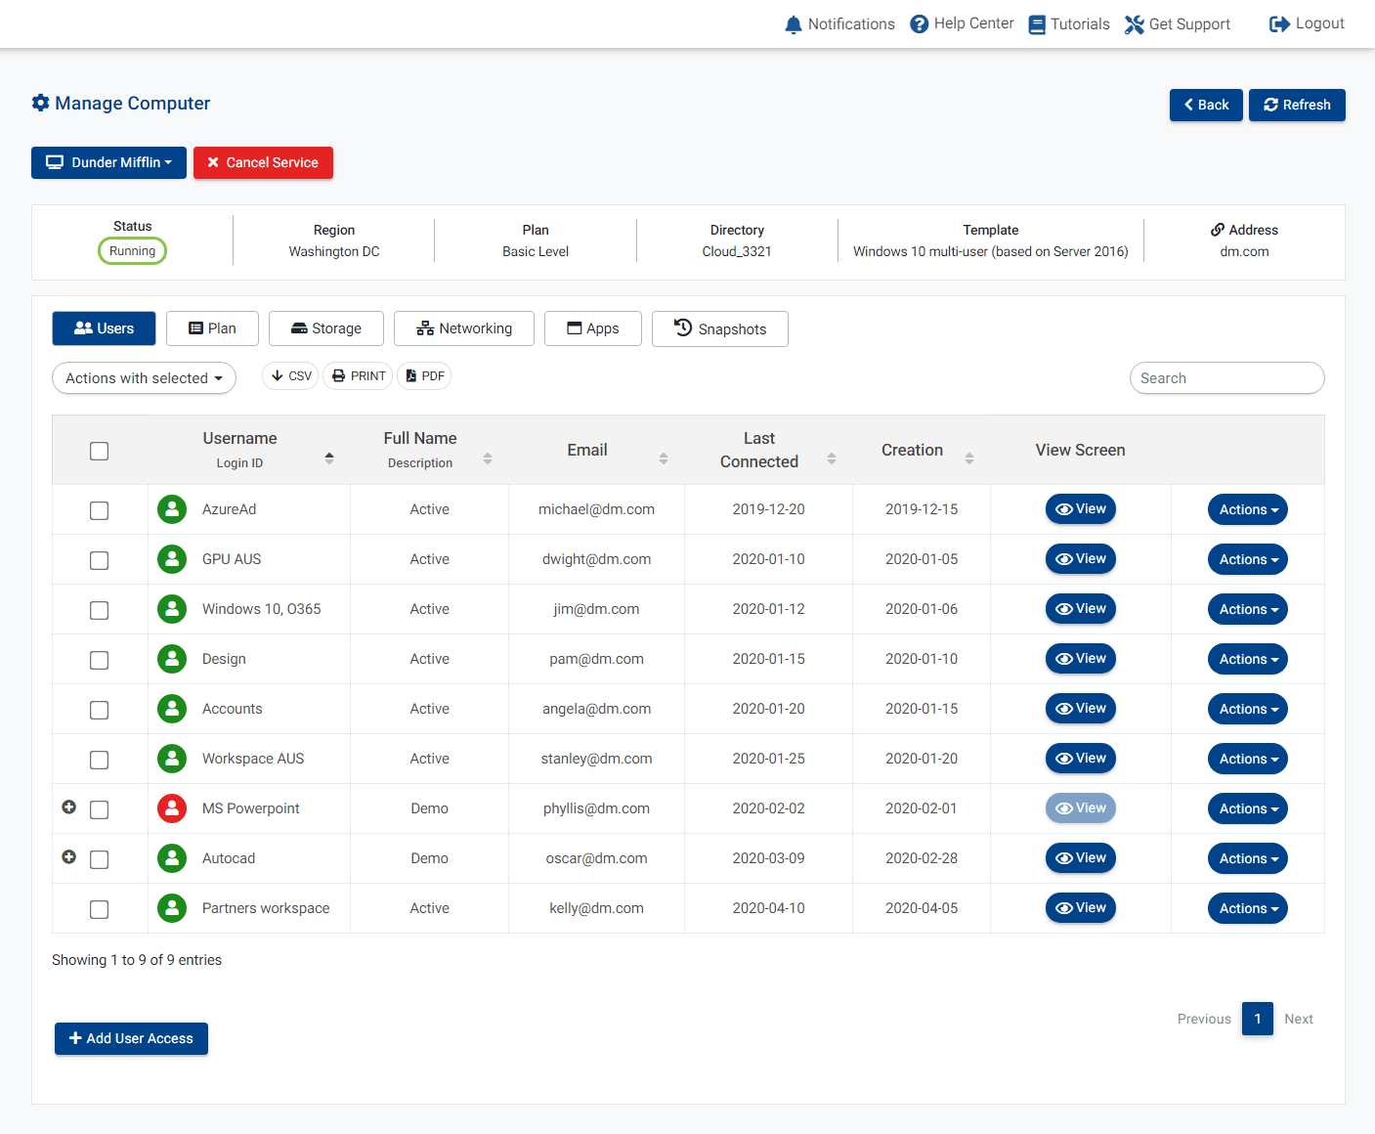Check the select-all checkbox in the table header
This screenshot has width=1375, height=1134.
pyautogui.click(x=99, y=451)
